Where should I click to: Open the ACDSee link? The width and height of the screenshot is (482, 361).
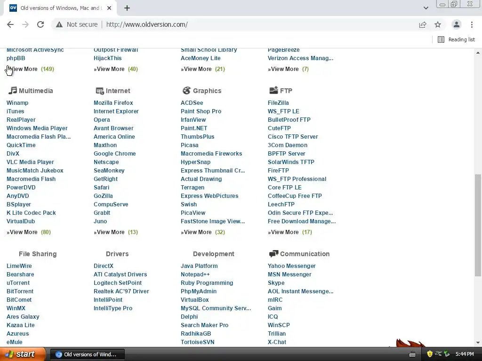[x=192, y=103]
